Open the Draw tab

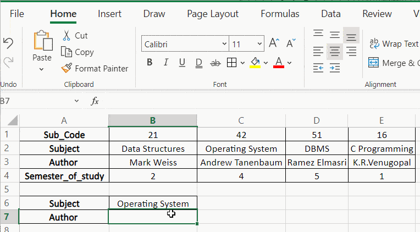[x=154, y=14]
